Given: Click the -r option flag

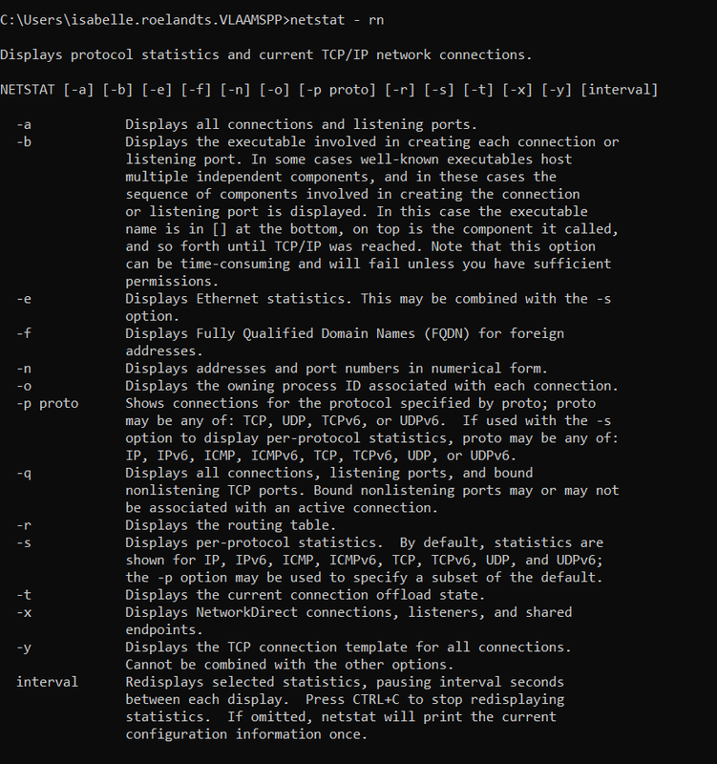Looking at the screenshot, I should [x=24, y=525].
